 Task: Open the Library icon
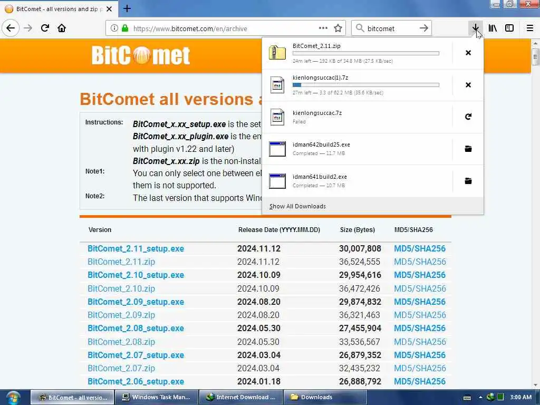tap(493, 28)
